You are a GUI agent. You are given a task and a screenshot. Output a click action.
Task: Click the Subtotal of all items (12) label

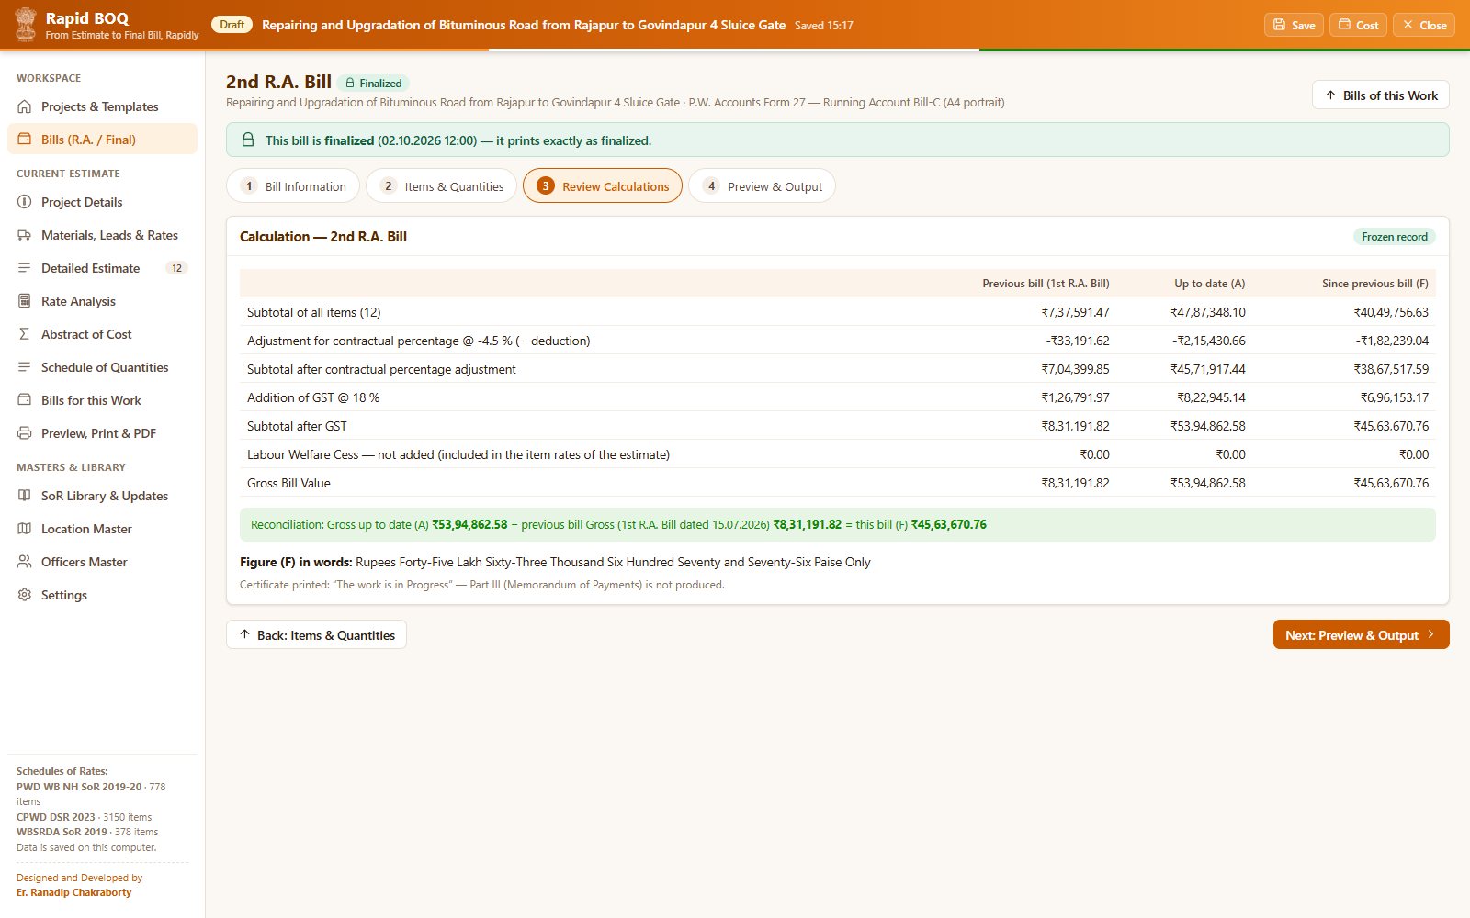click(x=313, y=312)
